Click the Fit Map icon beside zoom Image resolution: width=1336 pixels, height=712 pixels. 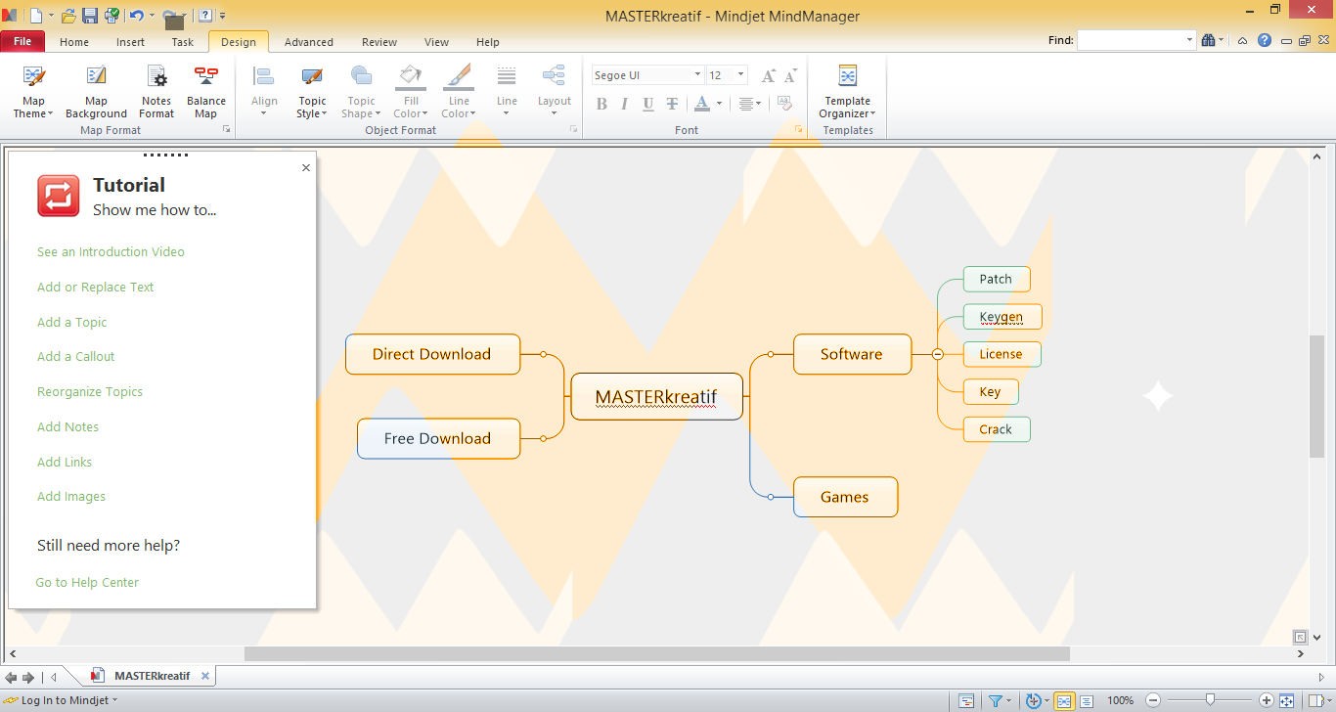(x=1287, y=701)
